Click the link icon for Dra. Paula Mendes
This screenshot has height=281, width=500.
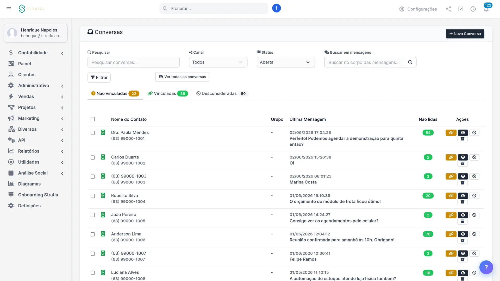pyautogui.click(x=451, y=133)
